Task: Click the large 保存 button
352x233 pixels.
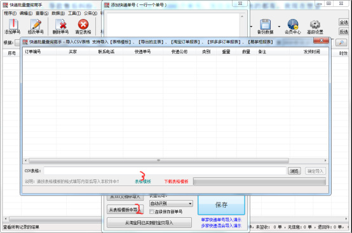Action: [221, 205]
